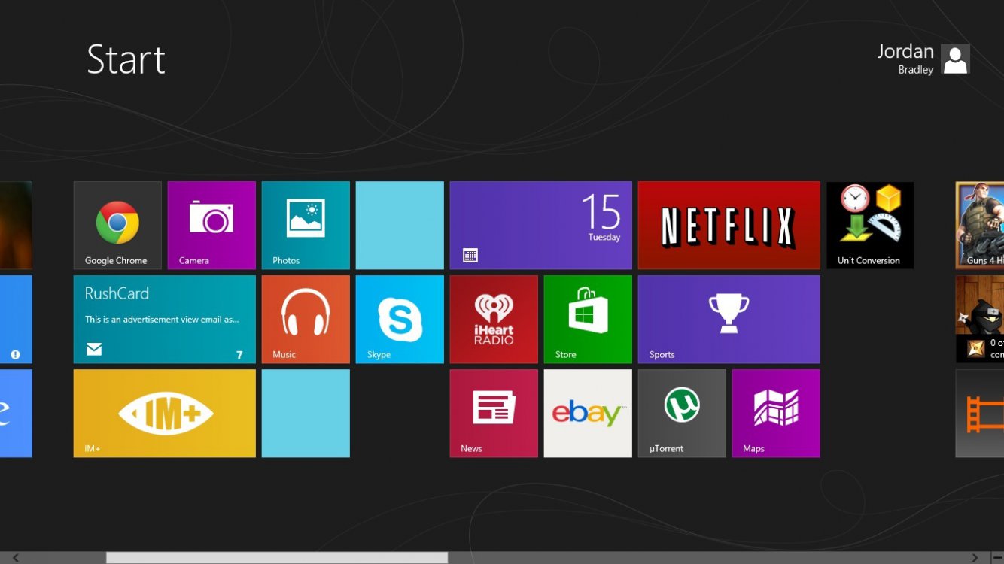Open the Google Chrome tile
This screenshot has height=564, width=1004.
point(117,225)
